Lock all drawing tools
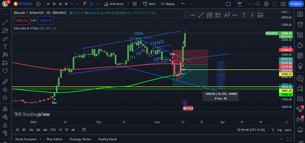This screenshot has height=143, width=305. [5, 125]
